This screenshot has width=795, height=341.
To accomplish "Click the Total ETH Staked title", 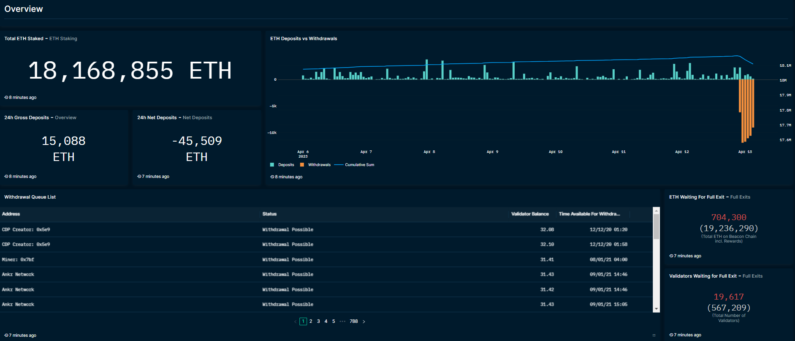I will click(x=24, y=38).
